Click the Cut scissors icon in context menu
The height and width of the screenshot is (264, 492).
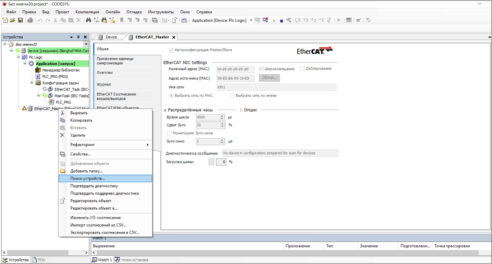pos(62,113)
